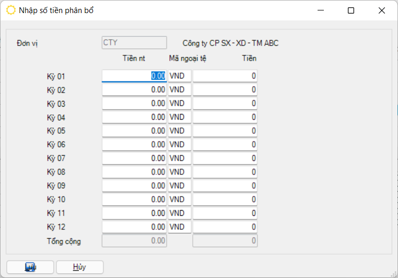Click the Kỳ 04 Tiền amount field
This screenshot has height=278, width=398.
(x=225, y=117)
